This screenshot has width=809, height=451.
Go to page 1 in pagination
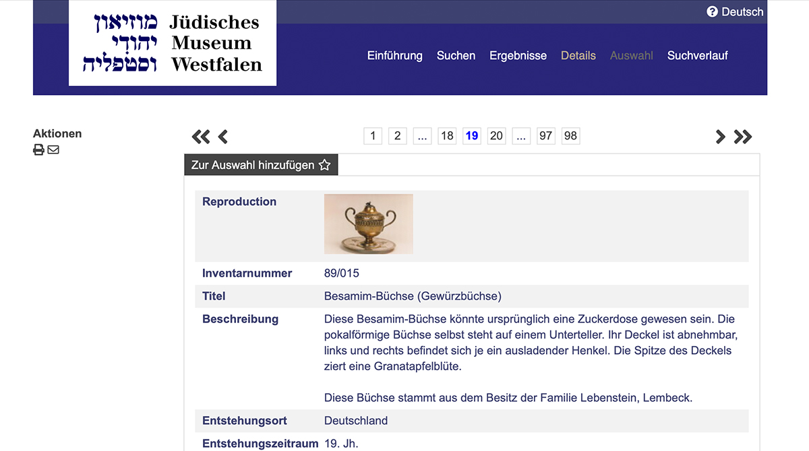pos(373,136)
